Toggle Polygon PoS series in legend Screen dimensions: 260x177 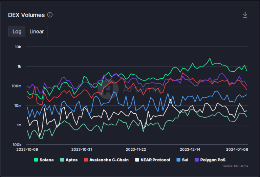point(213,160)
